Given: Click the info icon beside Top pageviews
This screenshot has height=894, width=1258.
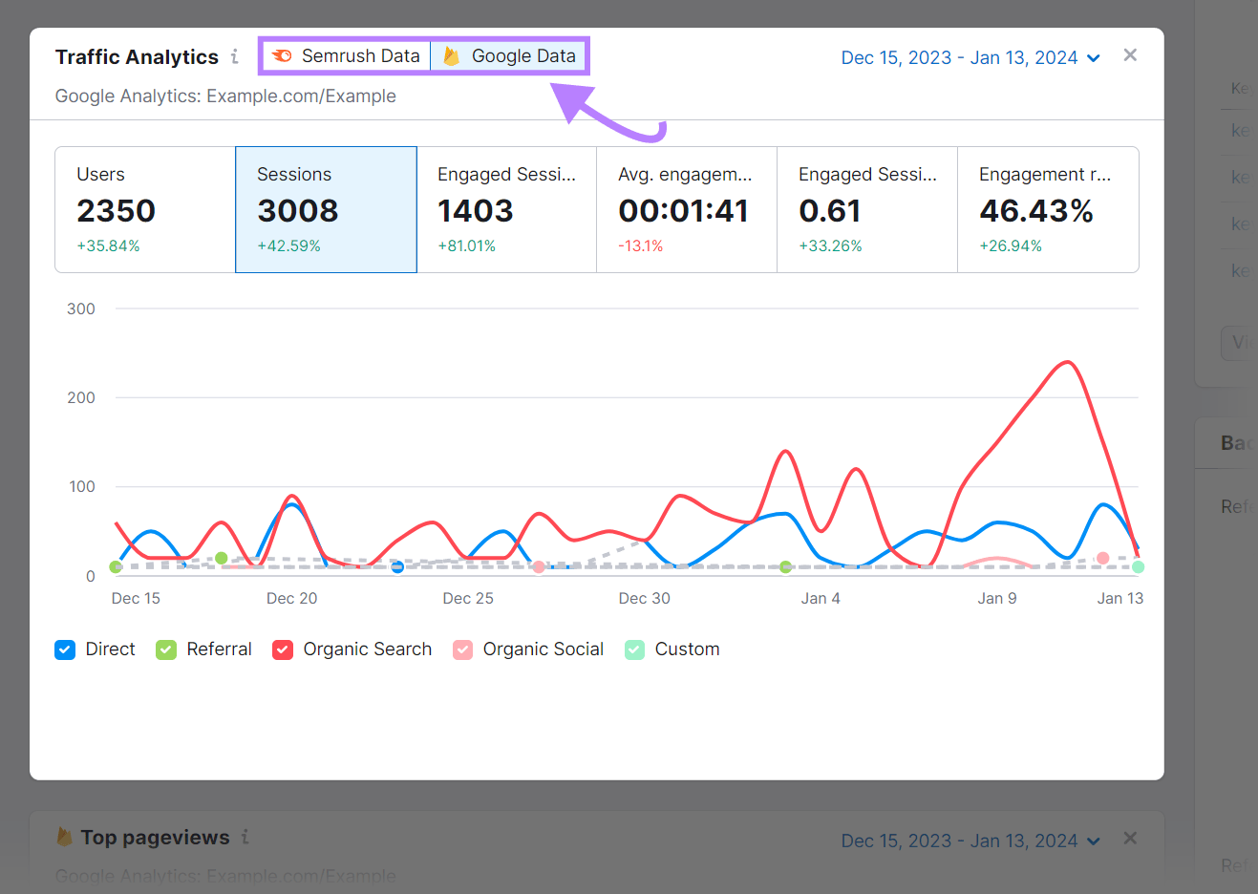Looking at the screenshot, I should 246,837.
